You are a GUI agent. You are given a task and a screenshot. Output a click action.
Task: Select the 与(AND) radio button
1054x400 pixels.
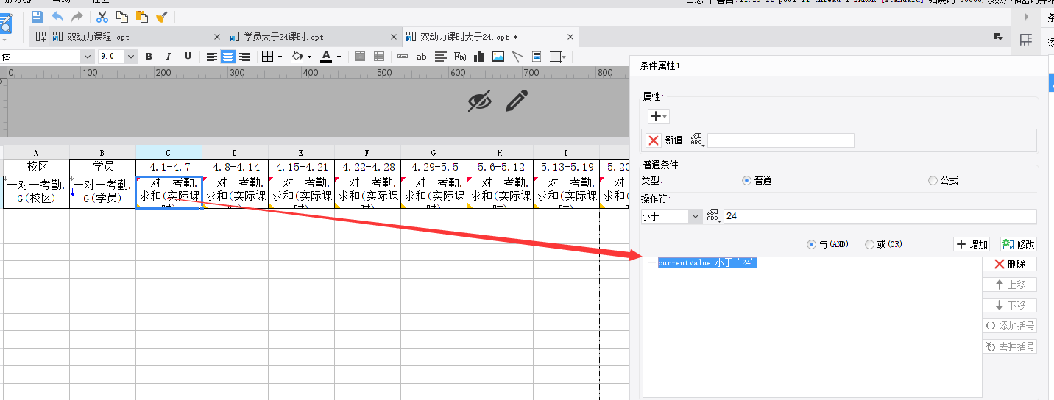point(812,244)
